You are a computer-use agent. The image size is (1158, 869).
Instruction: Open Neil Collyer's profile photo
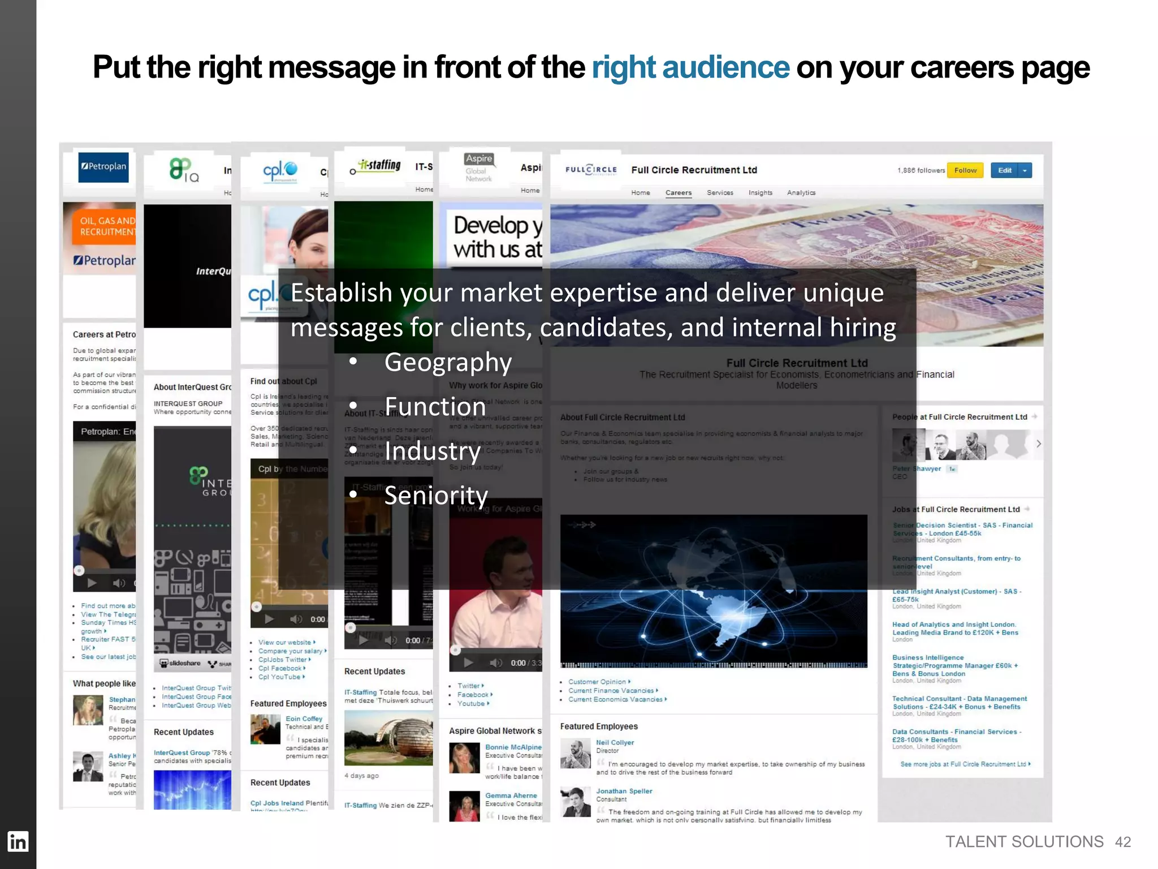[576, 754]
